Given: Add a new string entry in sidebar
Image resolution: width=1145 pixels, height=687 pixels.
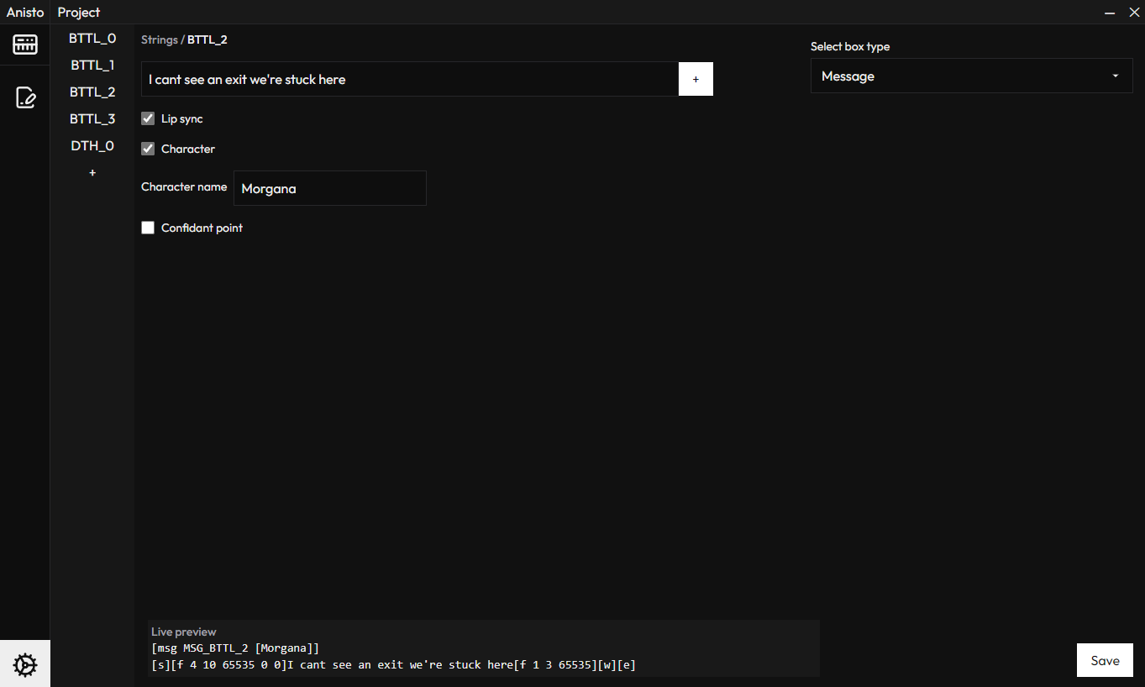Looking at the screenshot, I should pyautogui.click(x=92, y=173).
